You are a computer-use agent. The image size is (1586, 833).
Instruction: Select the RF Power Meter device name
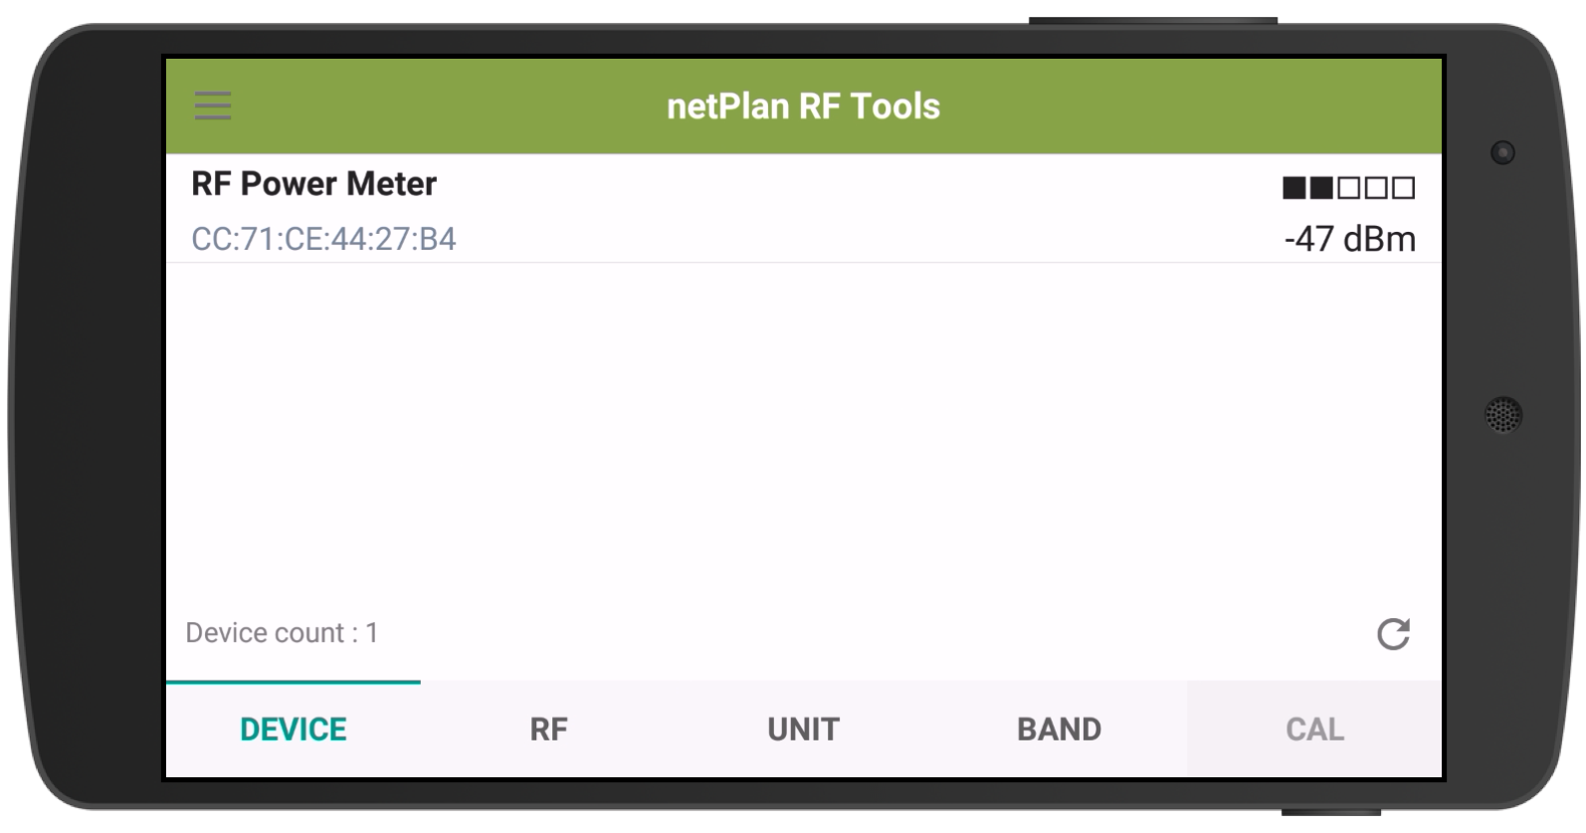coord(313,184)
